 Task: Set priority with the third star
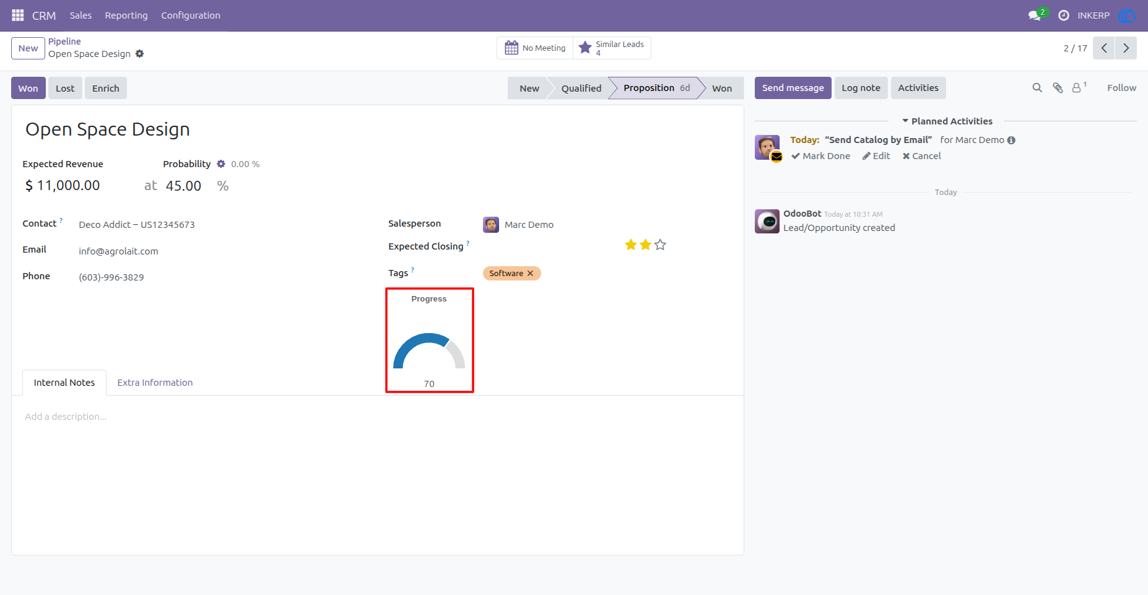pyautogui.click(x=660, y=245)
